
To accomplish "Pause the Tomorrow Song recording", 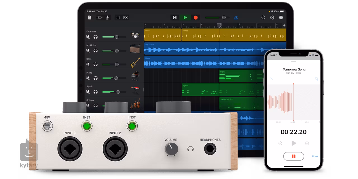I will (293, 156).
